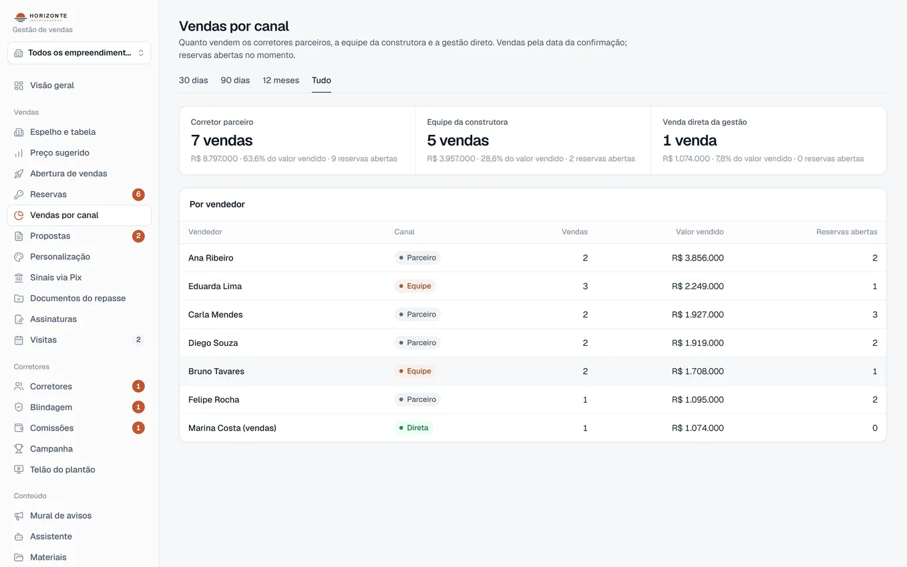
Task: Click the Sinais via Pix bank icon
Action: pyautogui.click(x=19, y=277)
